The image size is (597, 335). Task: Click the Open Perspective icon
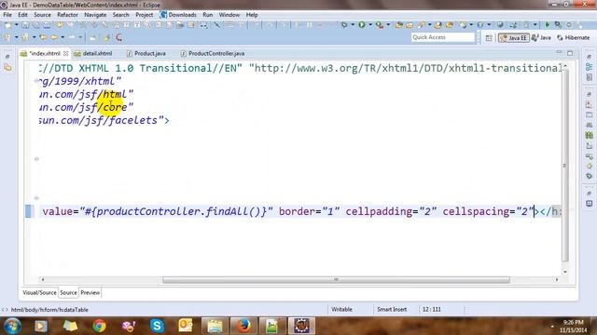point(489,37)
